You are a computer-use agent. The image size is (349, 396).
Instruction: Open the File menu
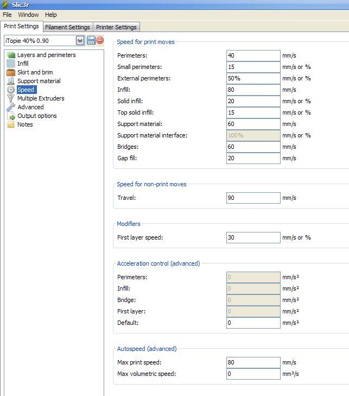click(7, 15)
